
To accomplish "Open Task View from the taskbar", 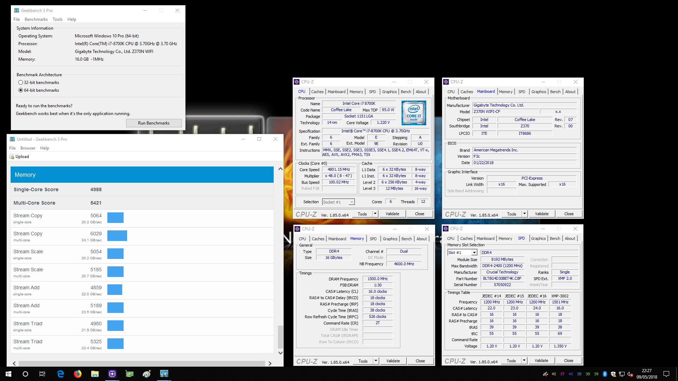I will point(42,374).
